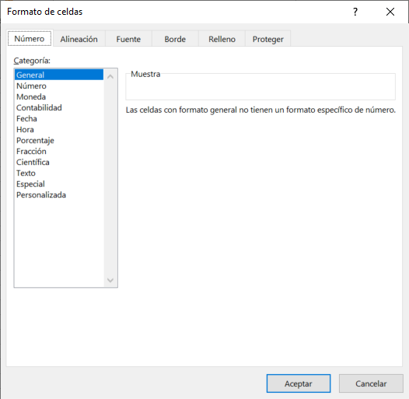The height and width of the screenshot is (399, 409).
Task: Go to the Relleno tab
Action: tap(222, 39)
